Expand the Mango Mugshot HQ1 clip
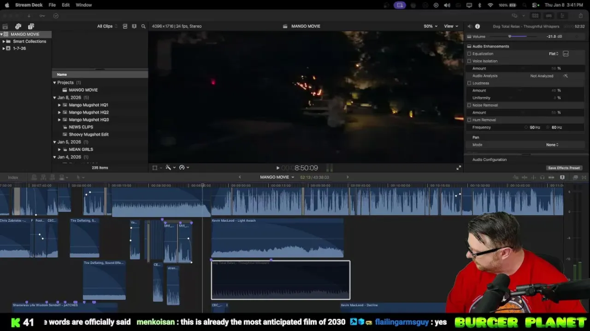The height and width of the screenshot is (331, 590). pyautogui.click(x=59, y=105)
